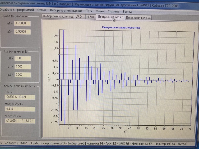Click the Модуль Zpol value field
199x149 pixels.
pos(20,109)
